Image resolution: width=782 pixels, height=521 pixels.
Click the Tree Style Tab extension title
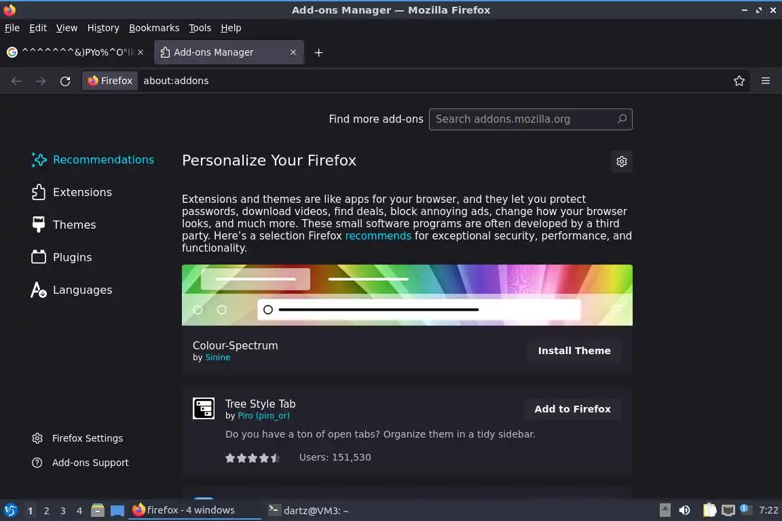point(261,404)
